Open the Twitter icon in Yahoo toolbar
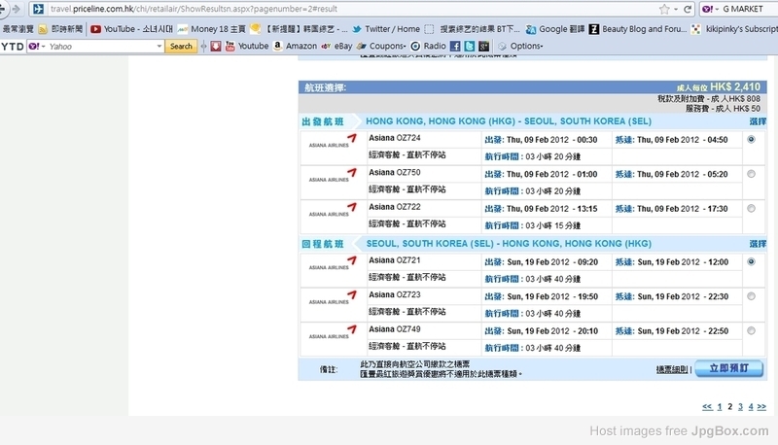The height and width of the screenshot is (445, 778). point(469,46)
